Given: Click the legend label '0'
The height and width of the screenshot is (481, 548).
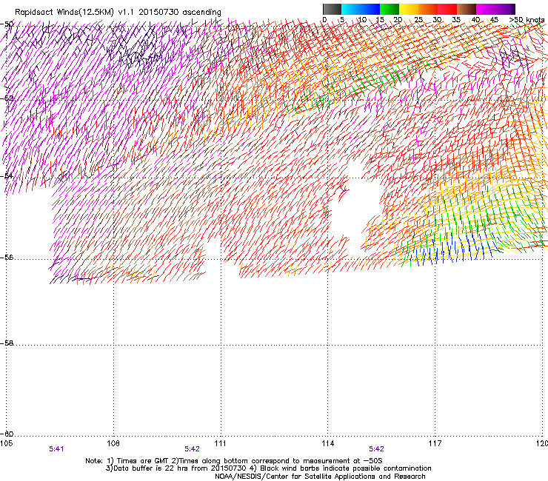Looking at the screenshot, I should (x=324, y=20).
